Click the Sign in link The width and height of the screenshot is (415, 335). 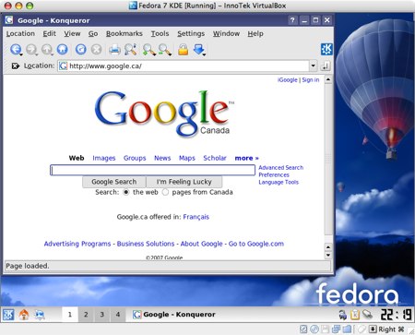click(x=311, y=80)
